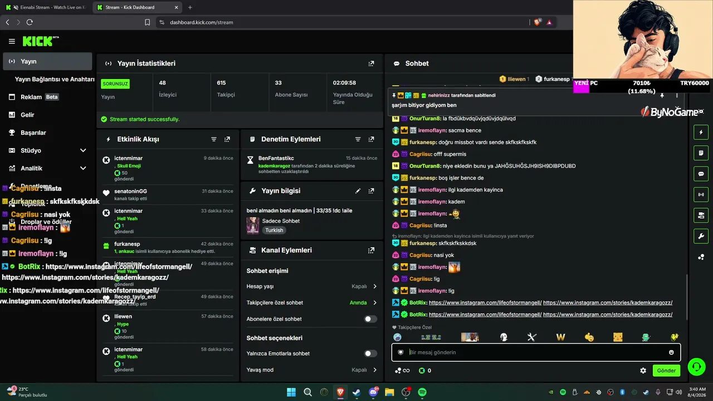Screen dimensions: 713x401
Task: Unpin the pinned chat message
Action: 662,95
